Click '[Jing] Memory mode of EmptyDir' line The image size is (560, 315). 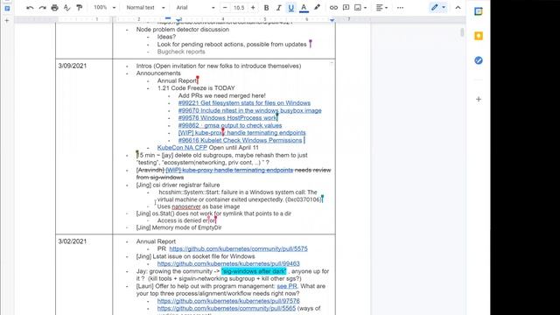(178, 227)
